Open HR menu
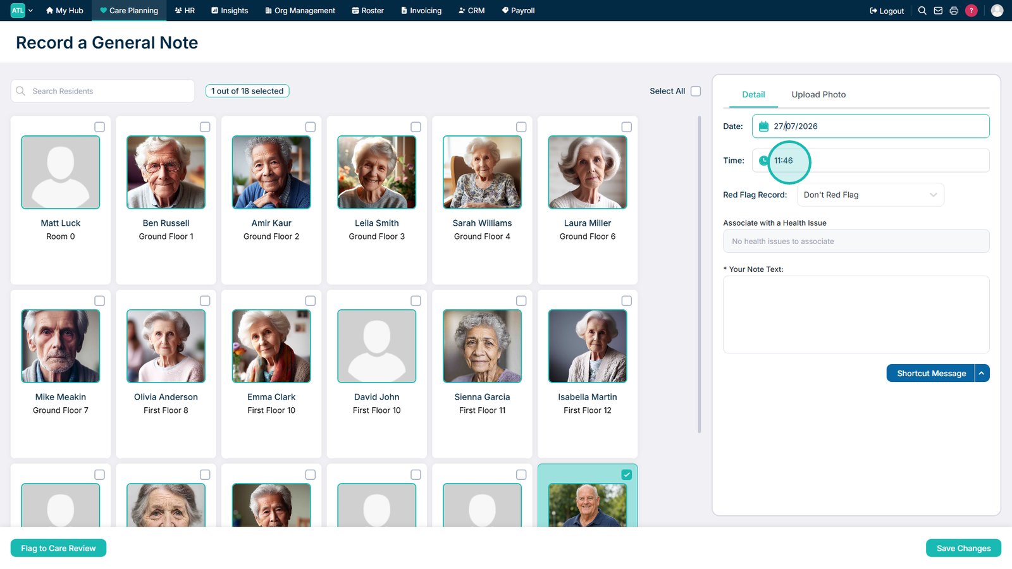Viewport: 1012px width, 569px height. pyautogui.click(x=185, y=11)
